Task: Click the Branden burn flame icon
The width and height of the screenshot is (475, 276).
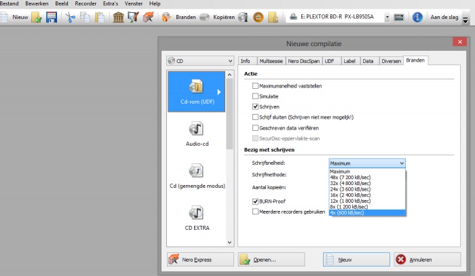Action: pos(166,17)
